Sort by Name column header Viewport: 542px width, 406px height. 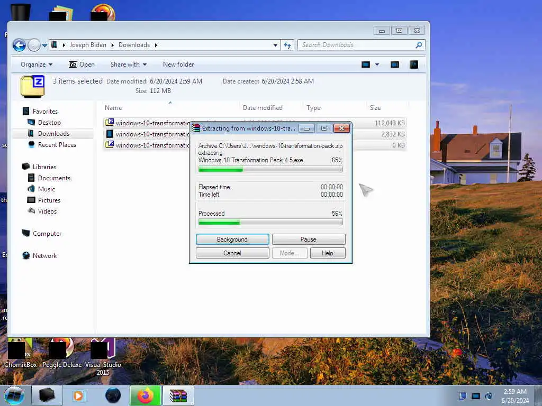[x=113, y=108]
